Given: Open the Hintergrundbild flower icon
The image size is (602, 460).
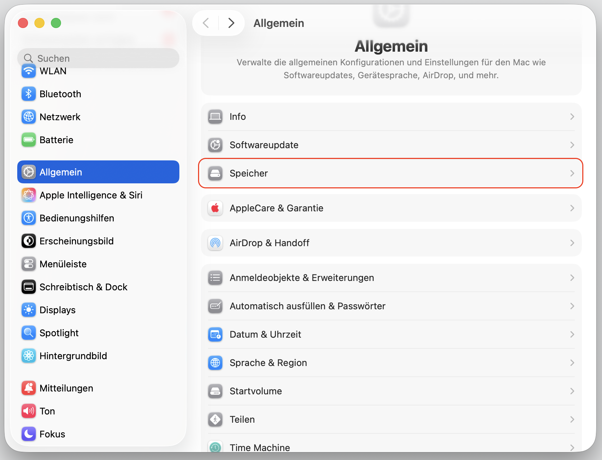Looking at the screenshot, I should tap(29, 356).
